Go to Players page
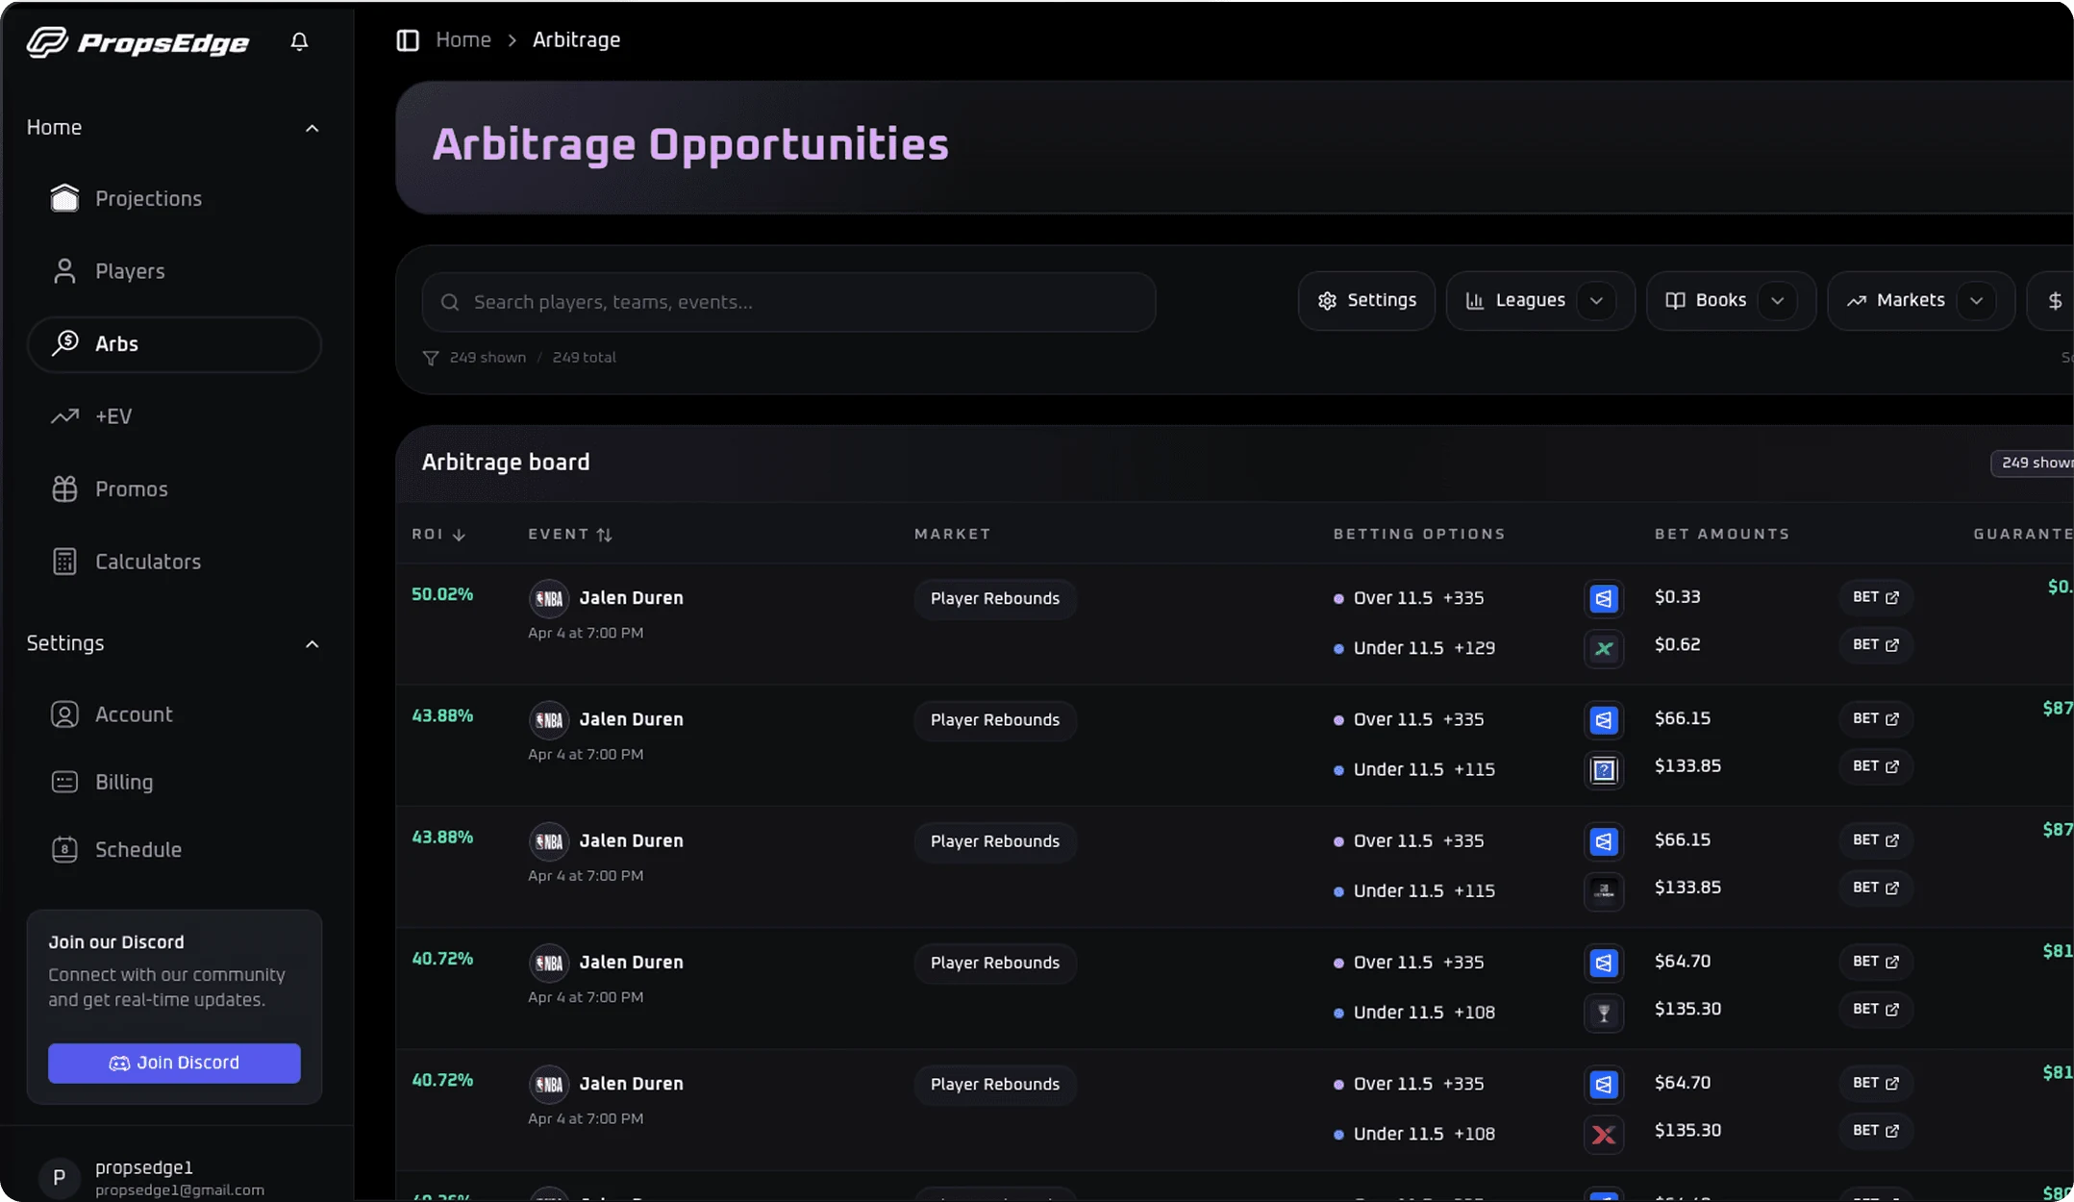 (174, 271)
